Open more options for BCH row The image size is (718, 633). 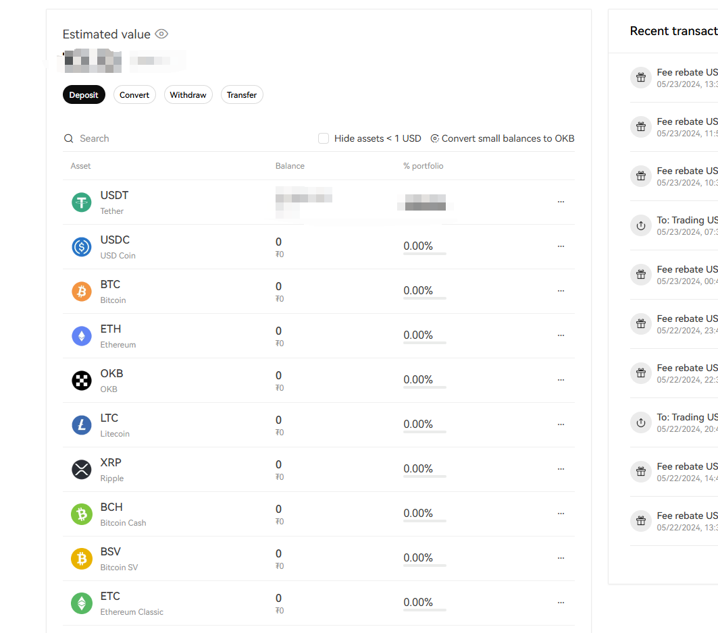point(561,513)
